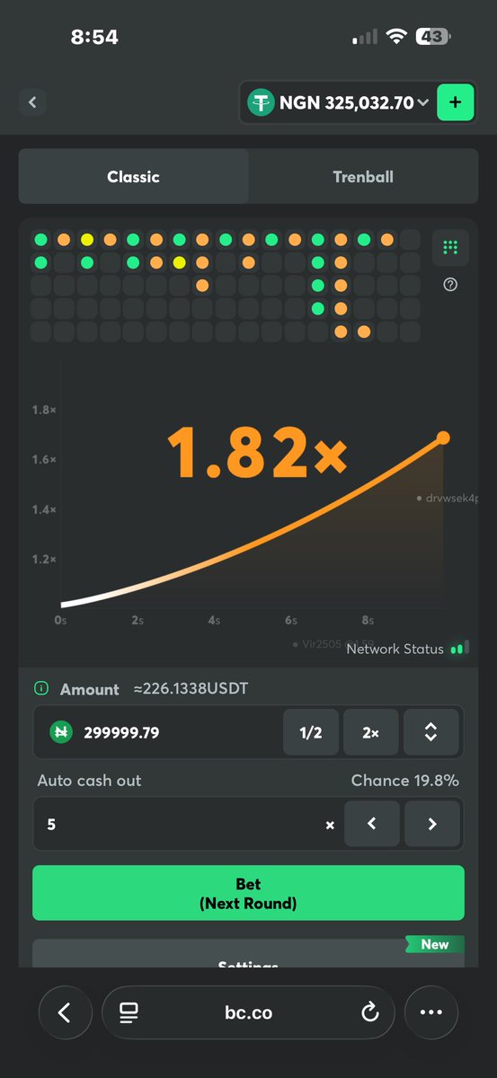Tap the bc.co address bar
This screenshot has width=497, height=1078.
pyautogui.click(x=248, y=1012)
